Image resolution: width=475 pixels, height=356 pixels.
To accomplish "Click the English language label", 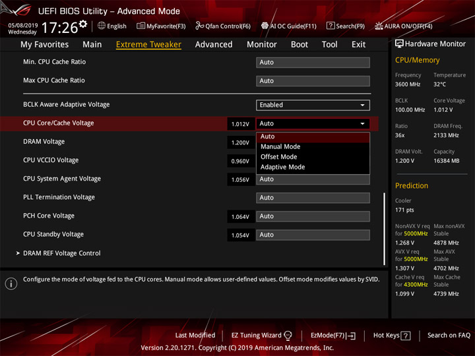I will coord(117,26).
